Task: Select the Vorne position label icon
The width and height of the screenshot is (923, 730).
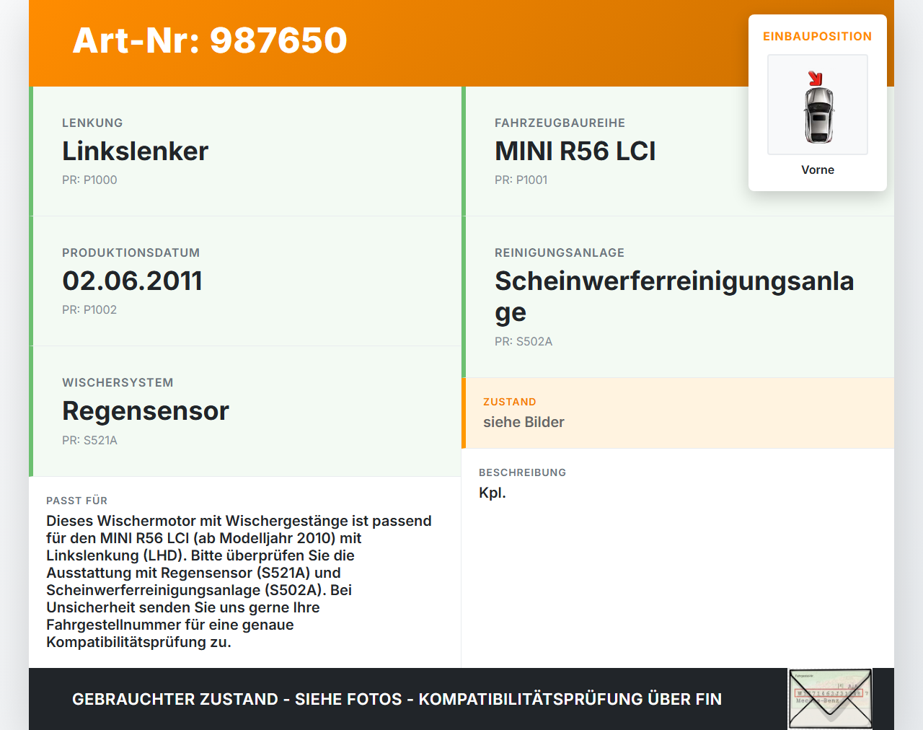Action: click(x=818, y=170)
